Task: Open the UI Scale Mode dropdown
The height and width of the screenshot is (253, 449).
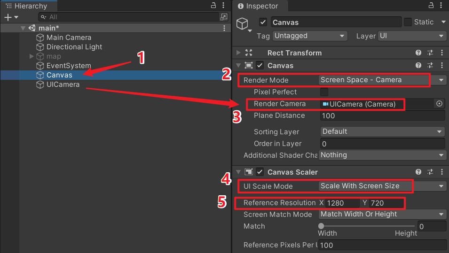Action: pyautogui.click(x=382, y=186)
